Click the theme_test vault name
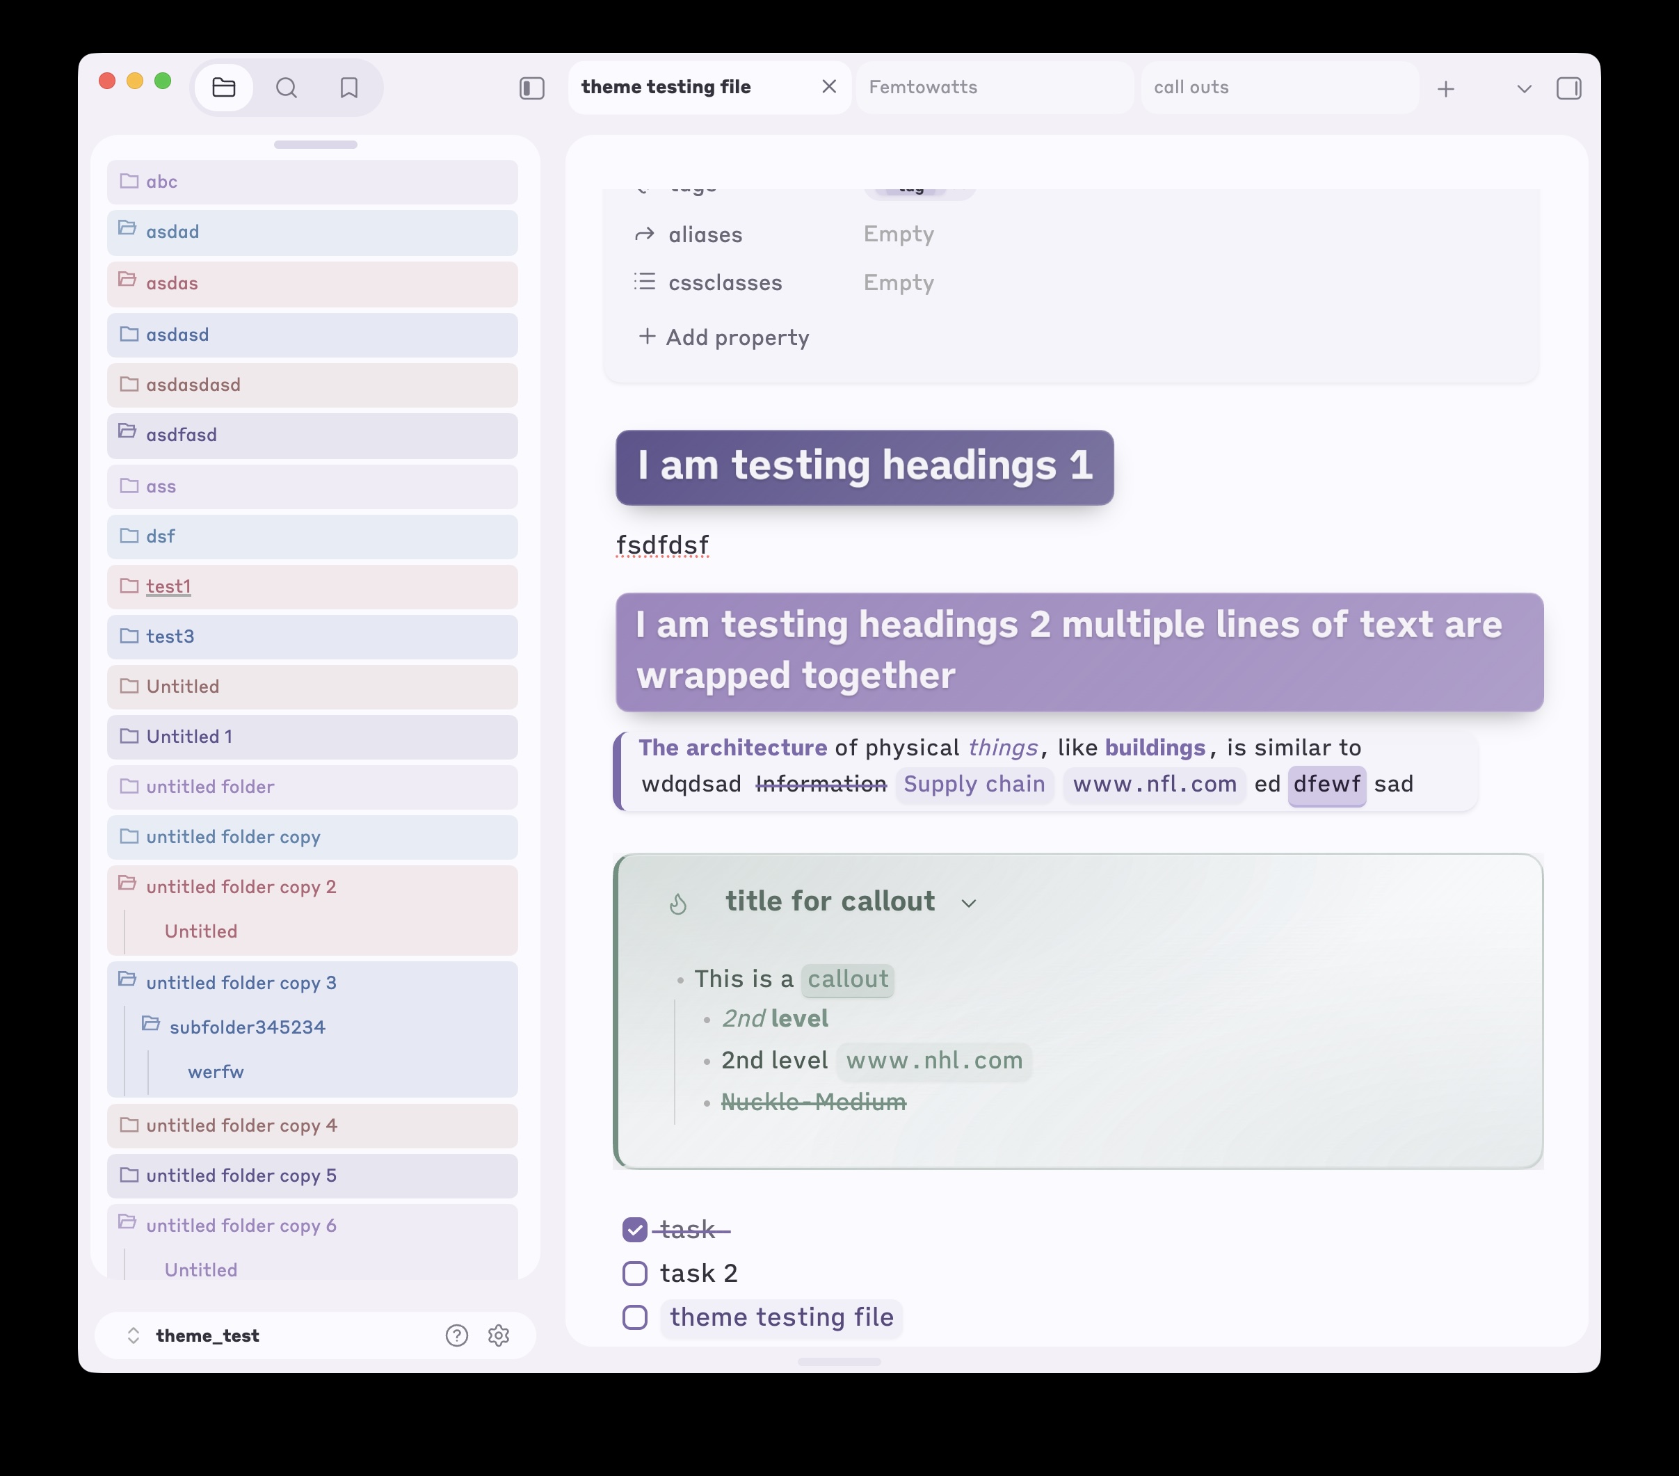This screenshot has width=1679, height=1476. click(x=208, y=1336)
